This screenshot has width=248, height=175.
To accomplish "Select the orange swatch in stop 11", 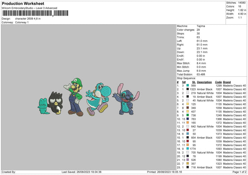I will click(188, 123).
